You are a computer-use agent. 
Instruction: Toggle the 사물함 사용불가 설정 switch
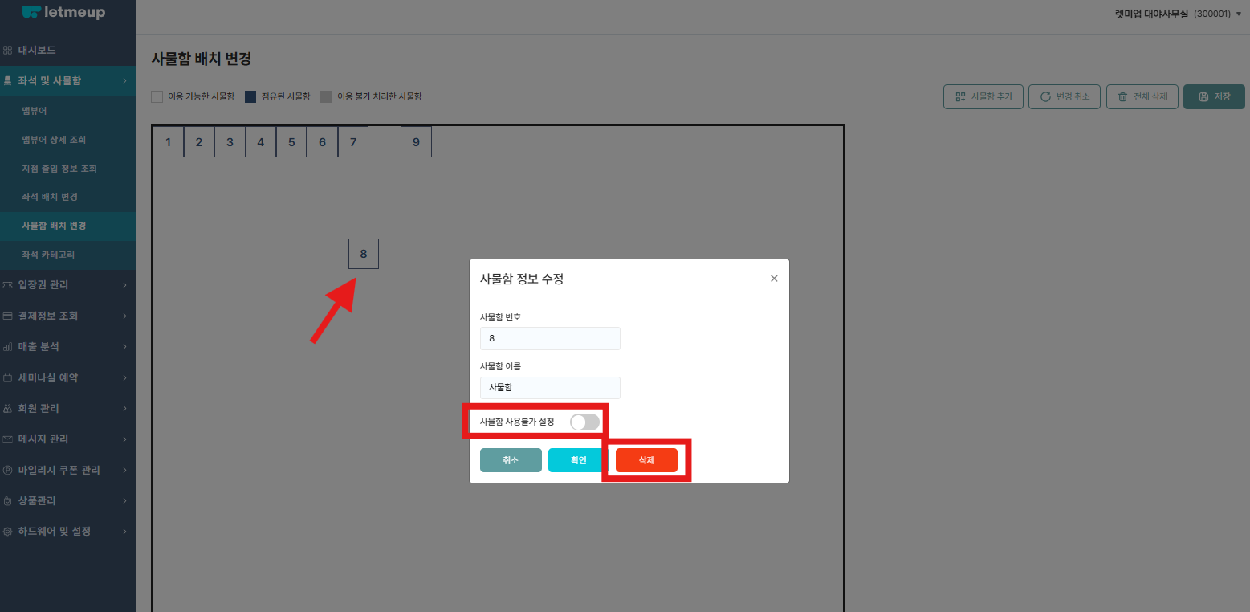[x=584, y=422]
